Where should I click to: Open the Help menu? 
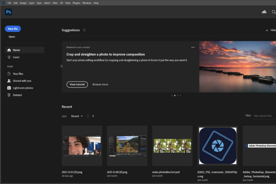96,3
